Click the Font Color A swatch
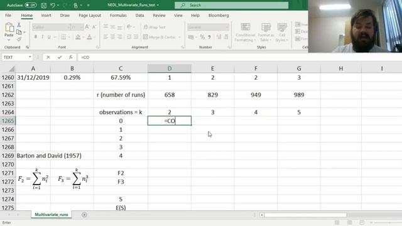 (89, 37)
